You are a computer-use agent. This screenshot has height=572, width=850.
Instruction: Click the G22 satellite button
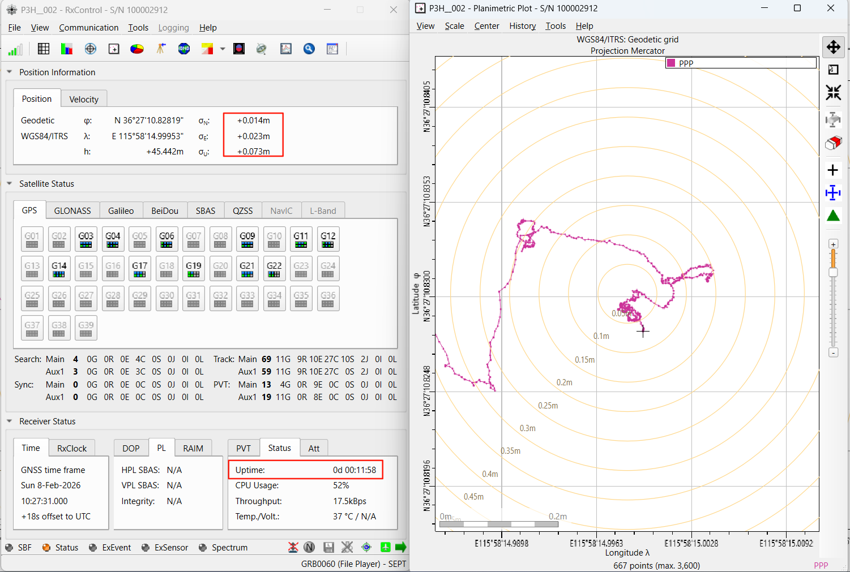click(274, 269)
